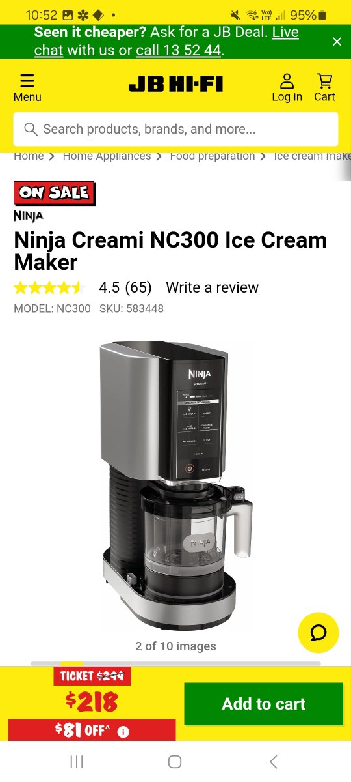Open the shopping Cart icon
The height and width of the screenshot is (782, 351).
(324, 81)
